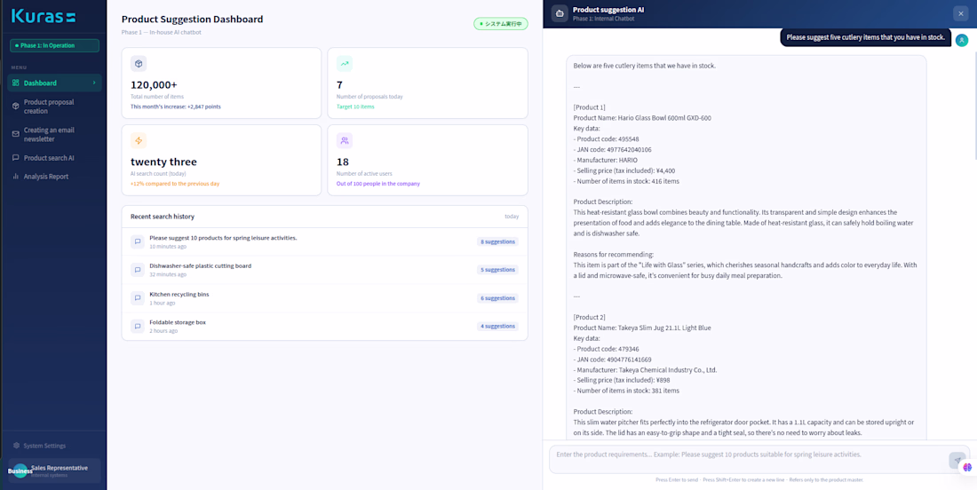Click the send message paper-plane button
This screenshot has width=977, height=490.
pyautogui.click(x=957, y=460)
